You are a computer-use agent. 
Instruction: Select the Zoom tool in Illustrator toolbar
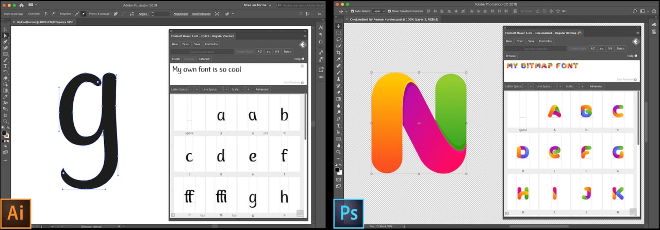coord(6,121)
